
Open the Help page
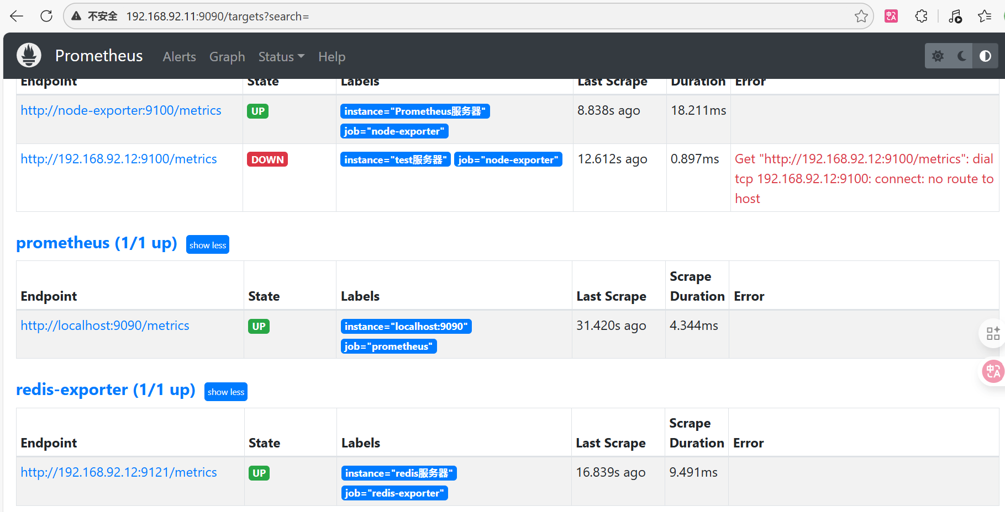pyautogui.click(x=332, y=57)
